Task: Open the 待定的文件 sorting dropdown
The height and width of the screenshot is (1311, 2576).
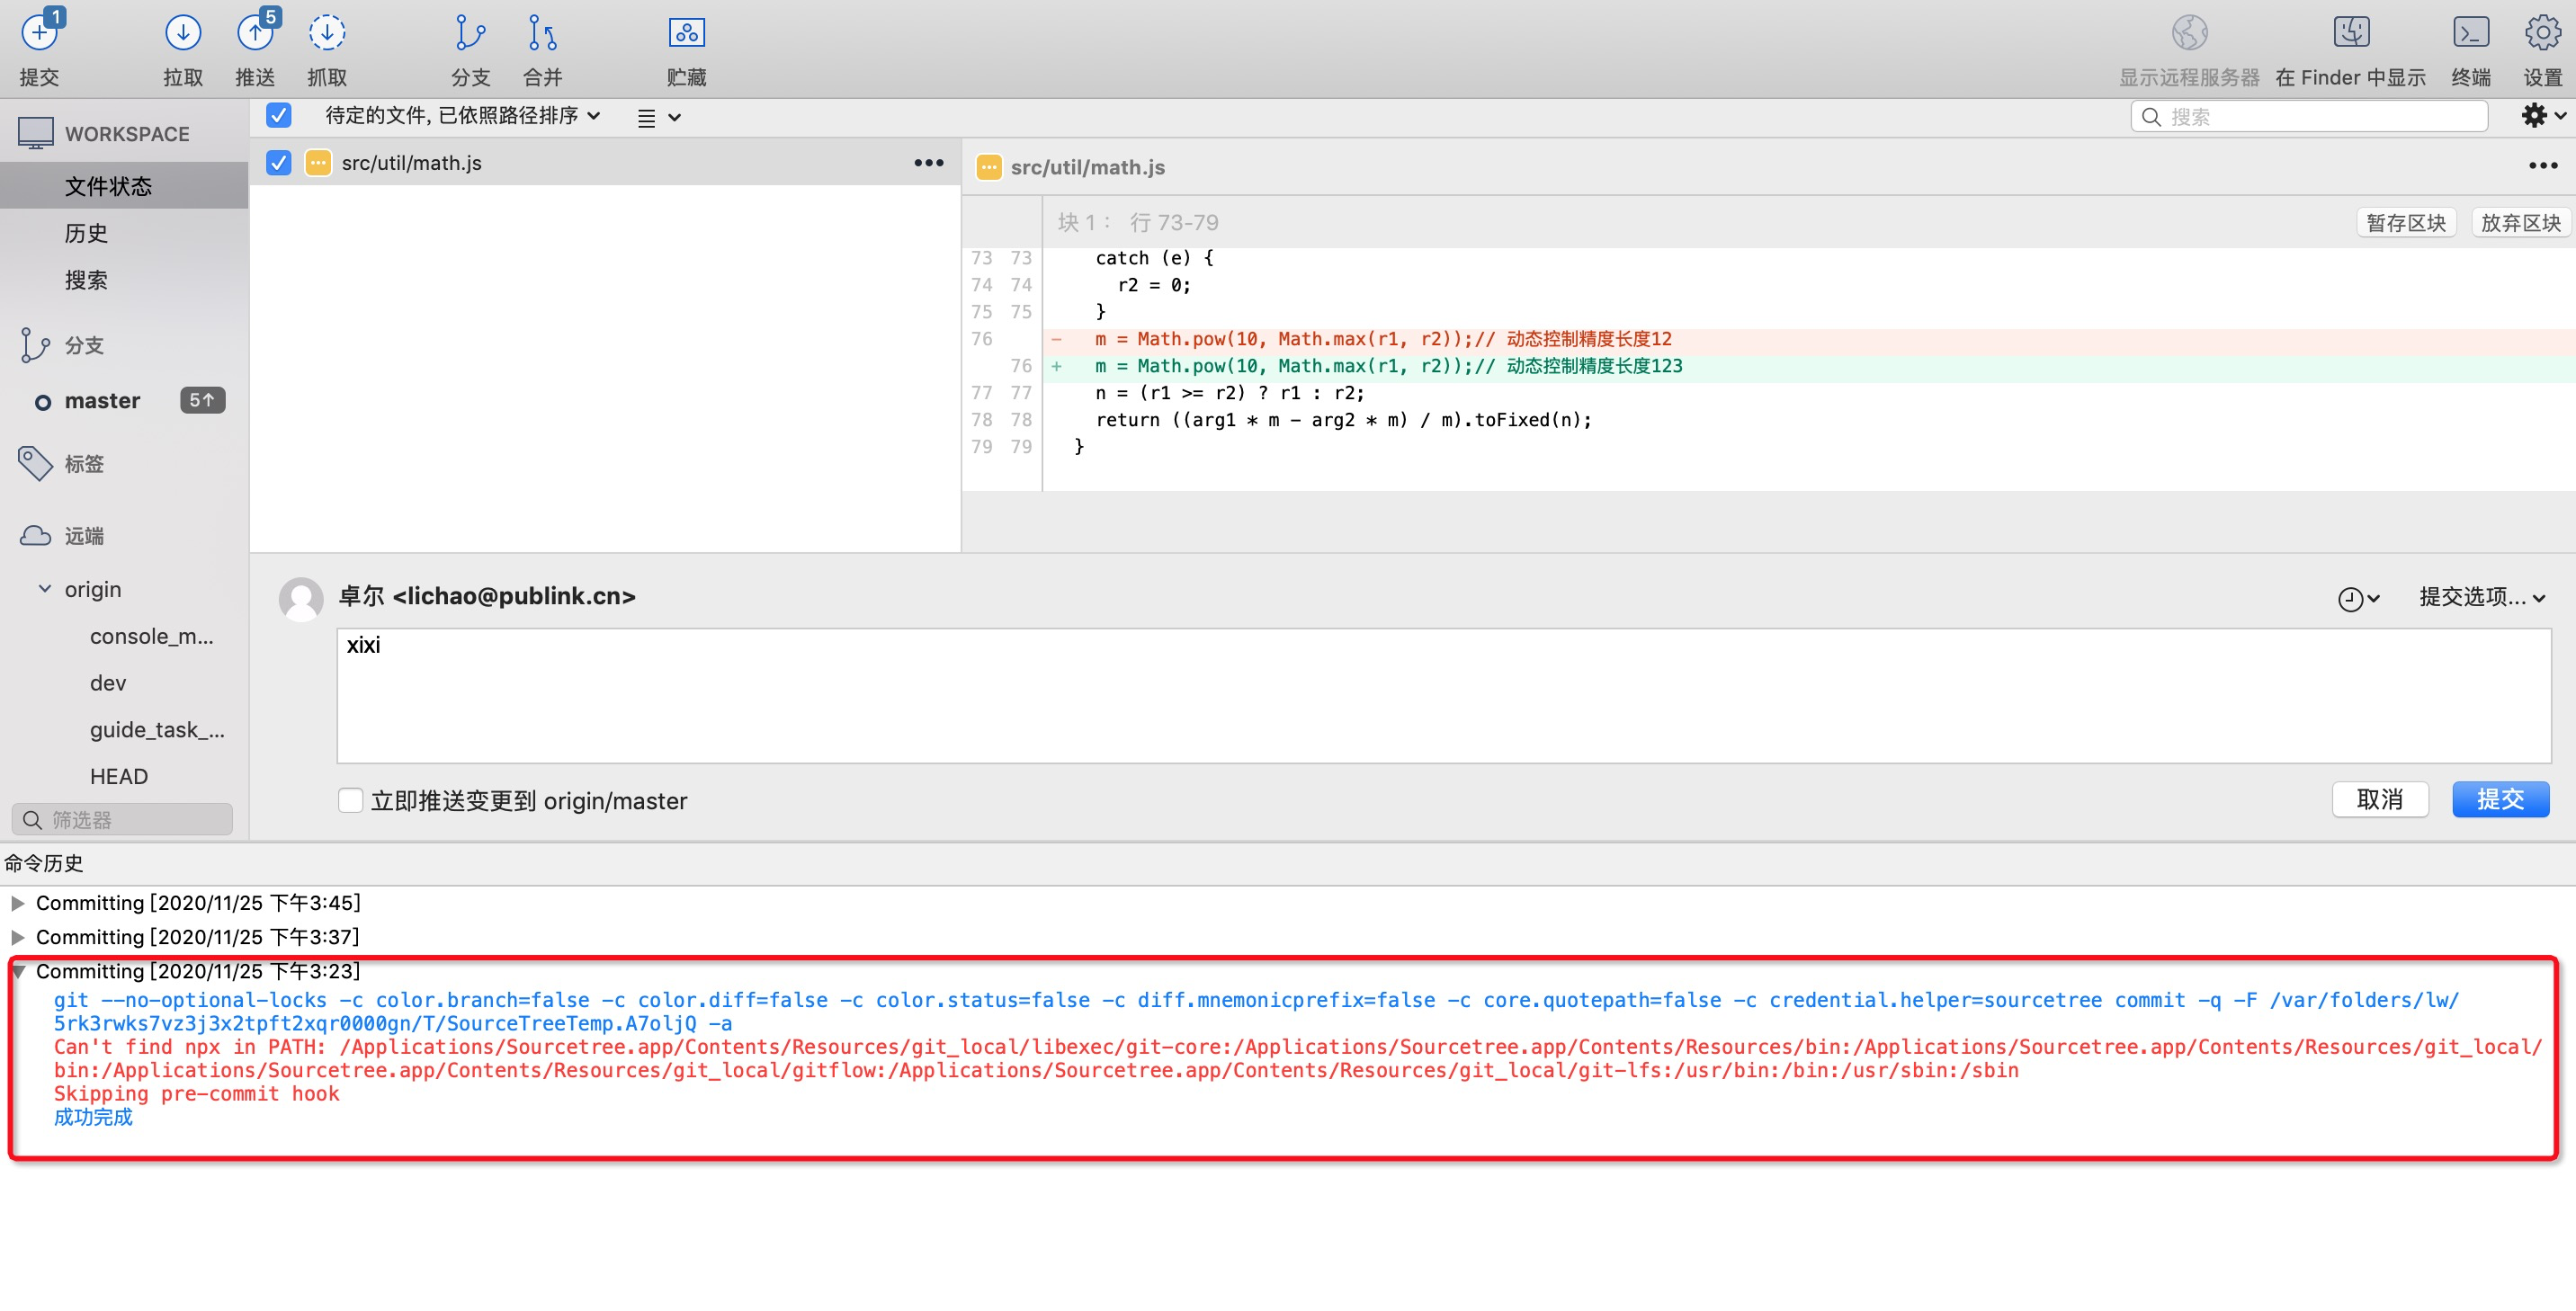Action: click(459, 115)
